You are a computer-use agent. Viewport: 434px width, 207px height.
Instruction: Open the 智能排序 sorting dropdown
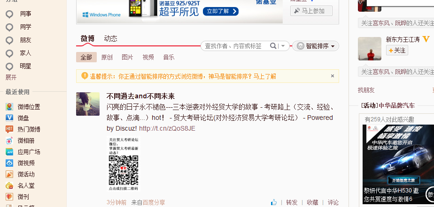[x=316, y=46]
